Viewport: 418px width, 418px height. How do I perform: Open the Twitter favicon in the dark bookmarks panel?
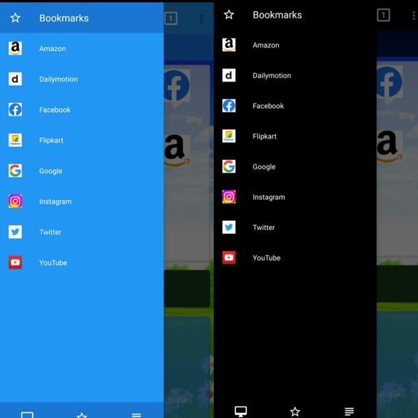tap(229, 227)
